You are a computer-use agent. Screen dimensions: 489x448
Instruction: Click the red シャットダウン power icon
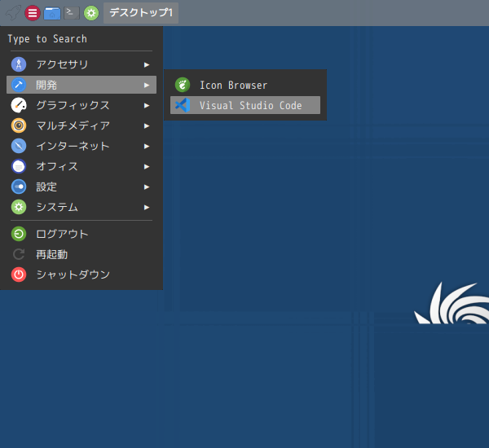pos(19,275)
